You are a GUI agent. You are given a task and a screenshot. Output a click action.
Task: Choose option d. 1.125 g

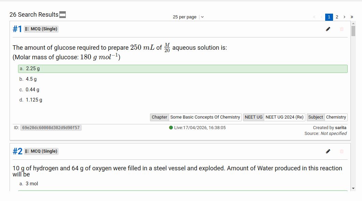point(34,100)
